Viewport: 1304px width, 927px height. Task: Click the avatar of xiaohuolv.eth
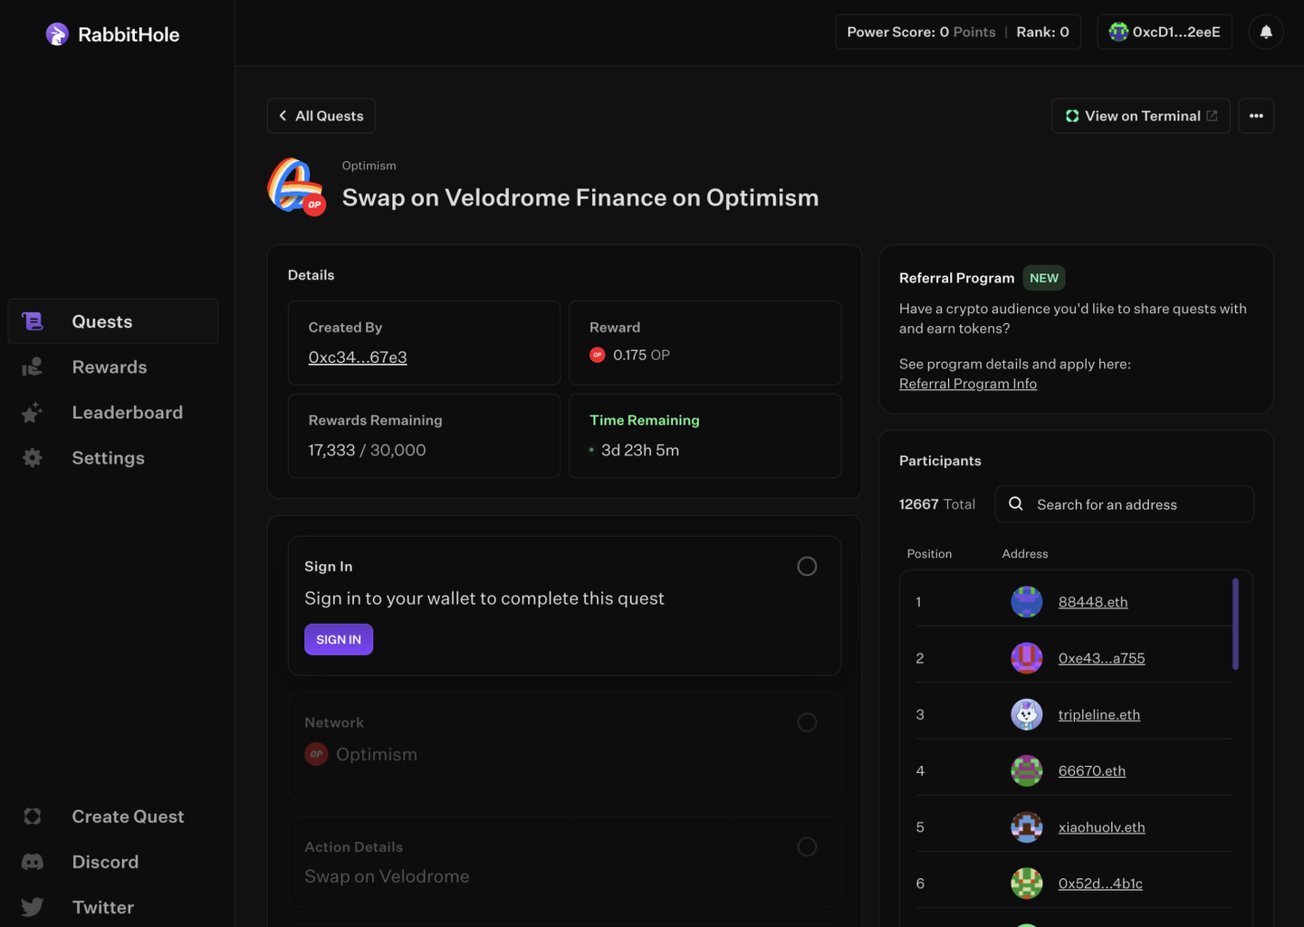pyautogui.click(x=1027, y=827)
